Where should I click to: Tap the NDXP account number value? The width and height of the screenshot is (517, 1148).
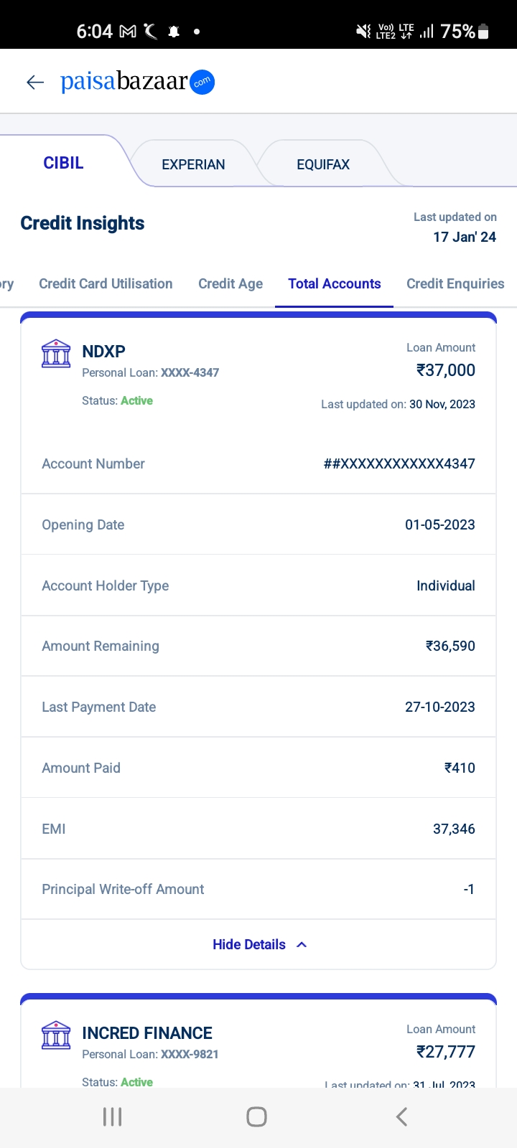(x=399, y=464)
